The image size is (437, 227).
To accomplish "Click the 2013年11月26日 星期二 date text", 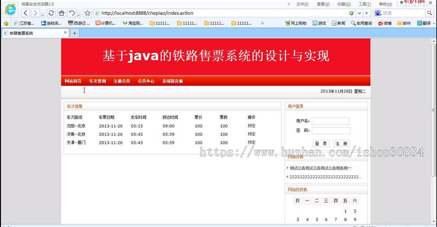I will (343, 91).
